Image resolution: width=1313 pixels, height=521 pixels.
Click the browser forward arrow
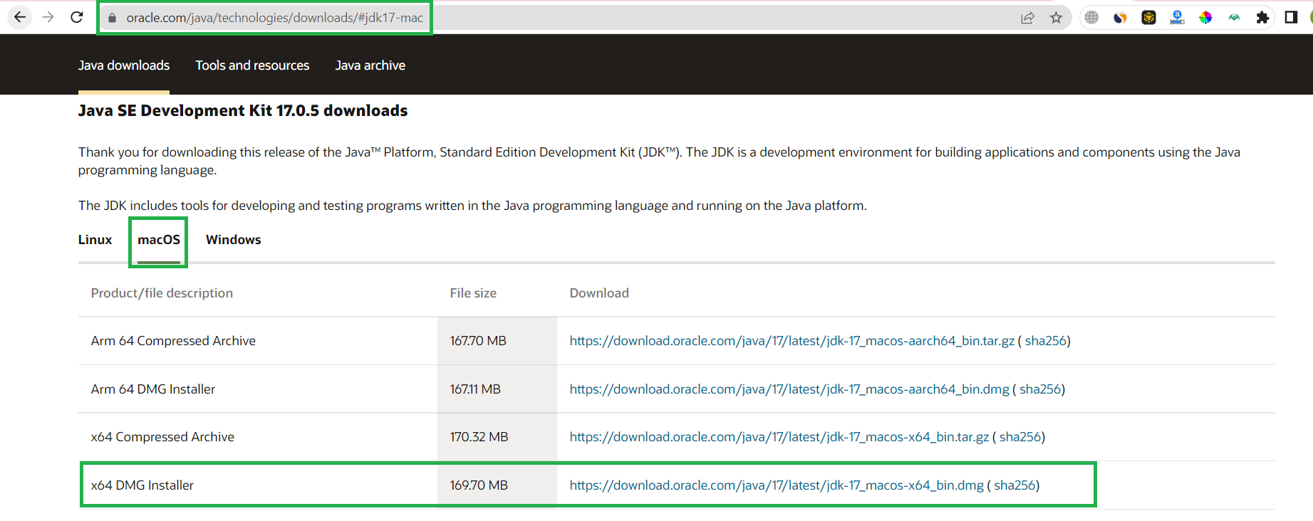48,17
